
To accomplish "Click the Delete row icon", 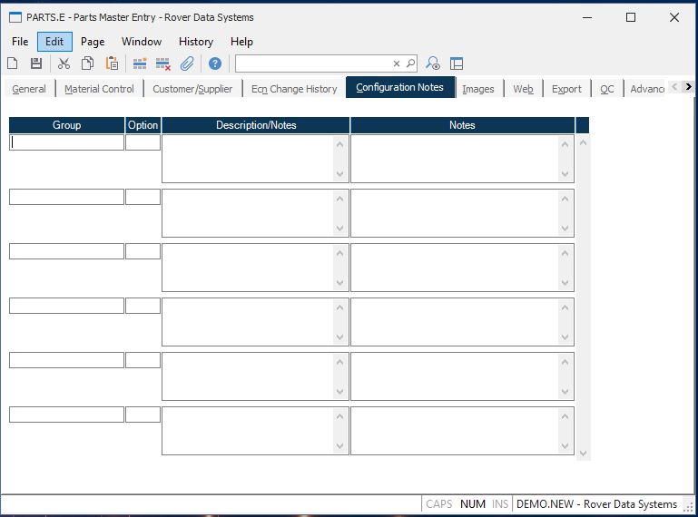I will tap(163, 63).
